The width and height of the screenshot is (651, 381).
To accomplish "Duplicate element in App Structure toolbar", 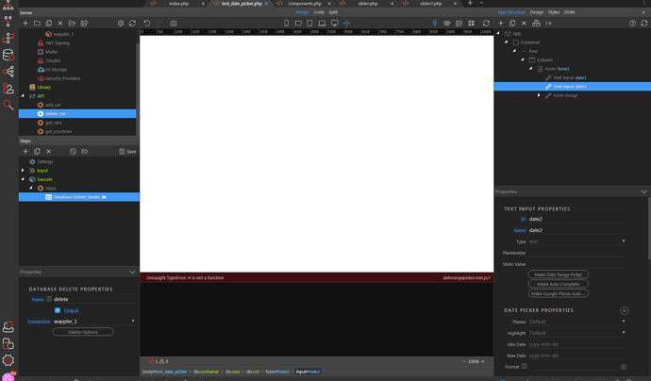I will [512, 24].
